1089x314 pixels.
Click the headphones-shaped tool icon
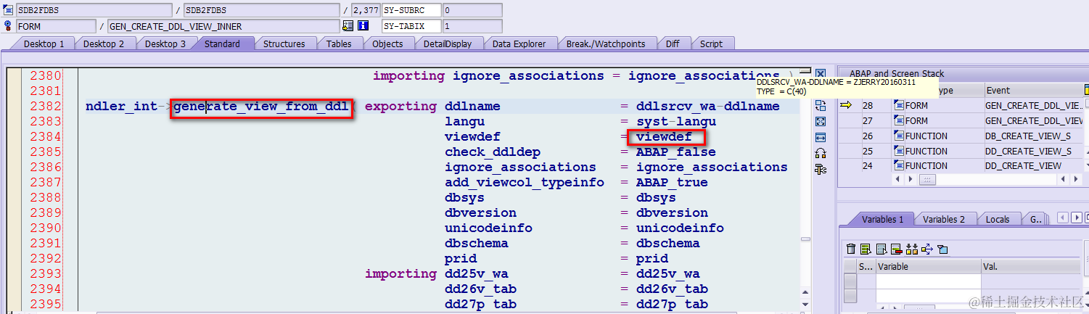821,153
